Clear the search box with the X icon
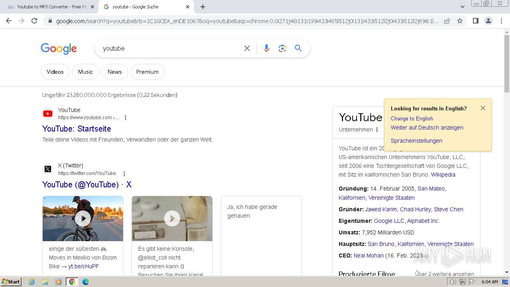 point(247,48)
